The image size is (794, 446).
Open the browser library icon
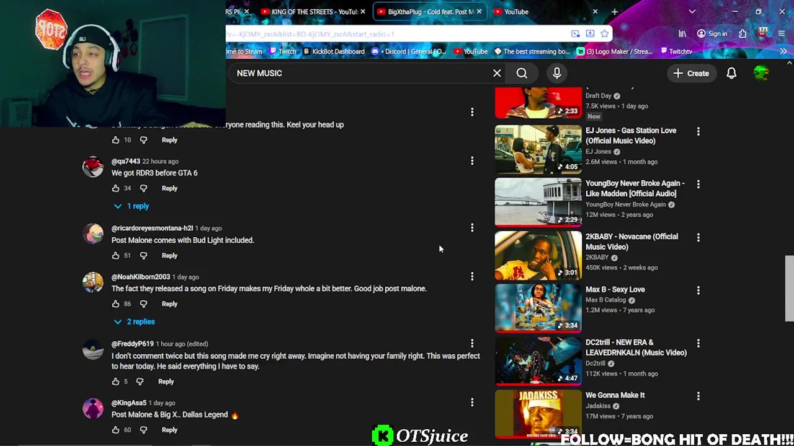click(682, 34)
